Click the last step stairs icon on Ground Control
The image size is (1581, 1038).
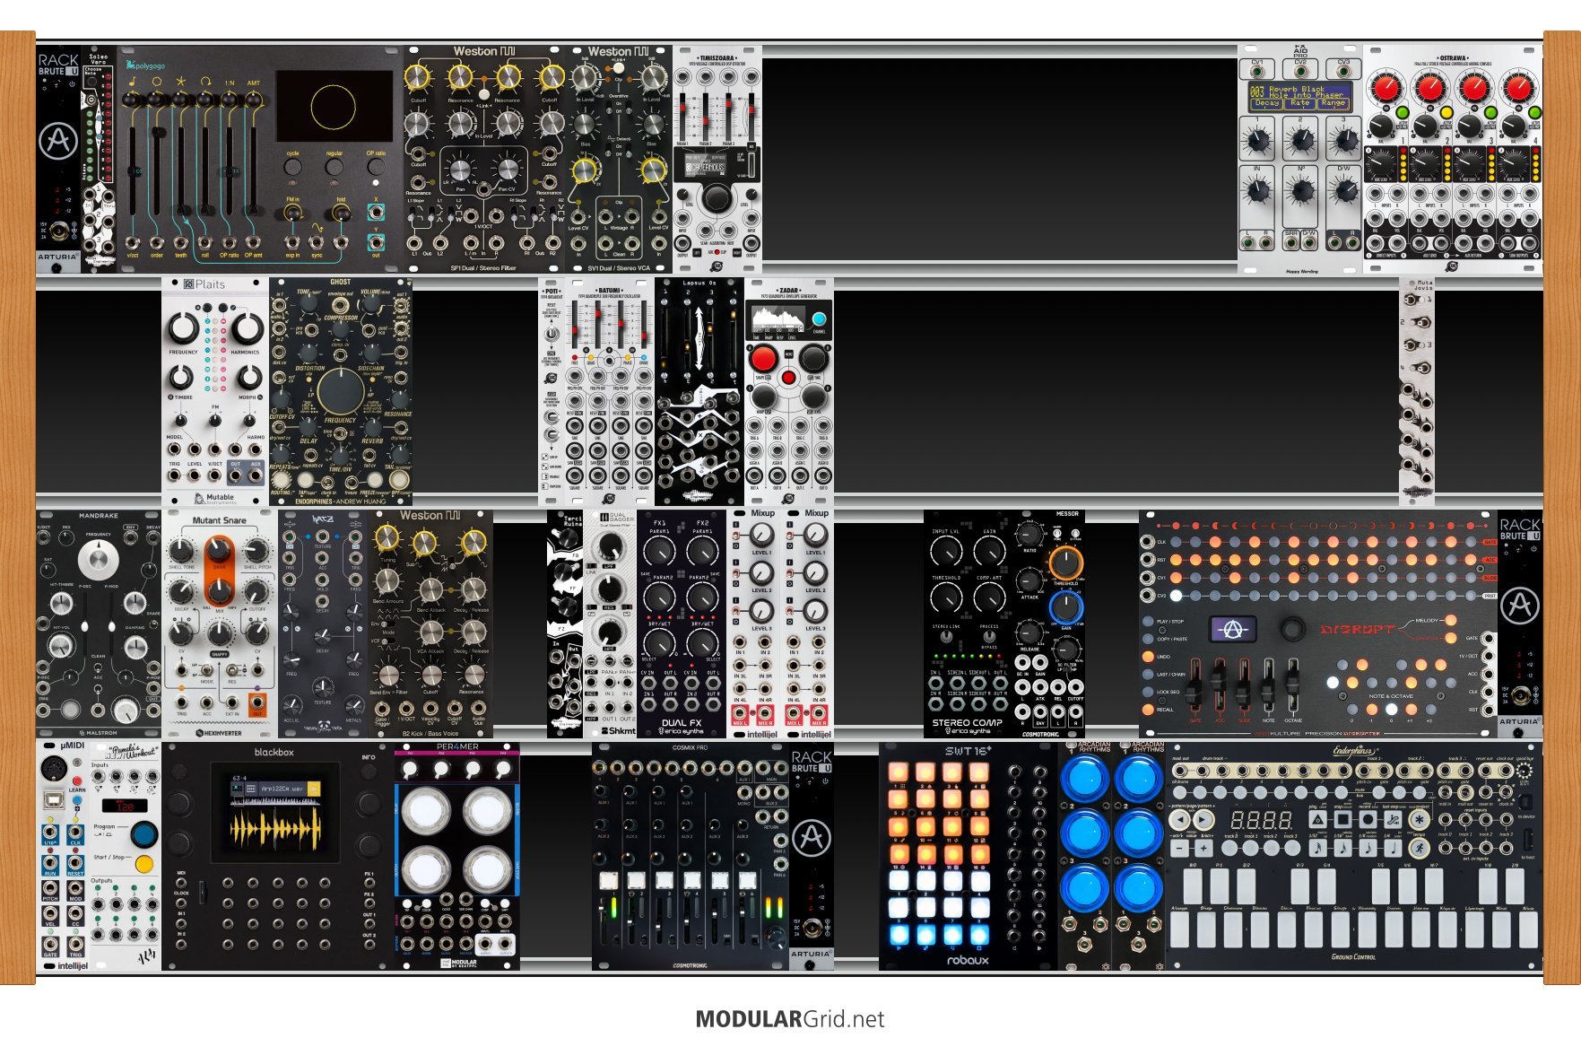click(x=1393, y=819)
